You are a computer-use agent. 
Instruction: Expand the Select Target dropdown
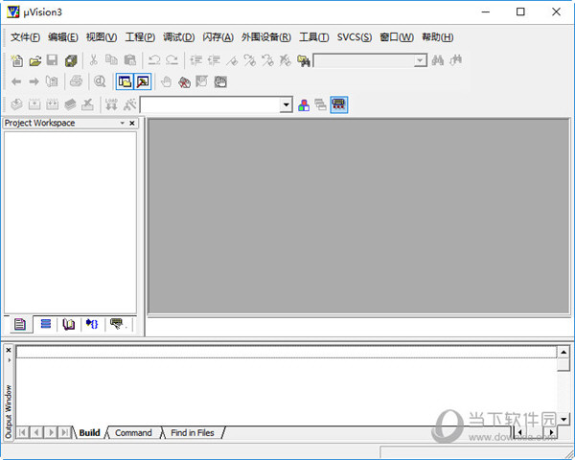(x=286, y=105)
